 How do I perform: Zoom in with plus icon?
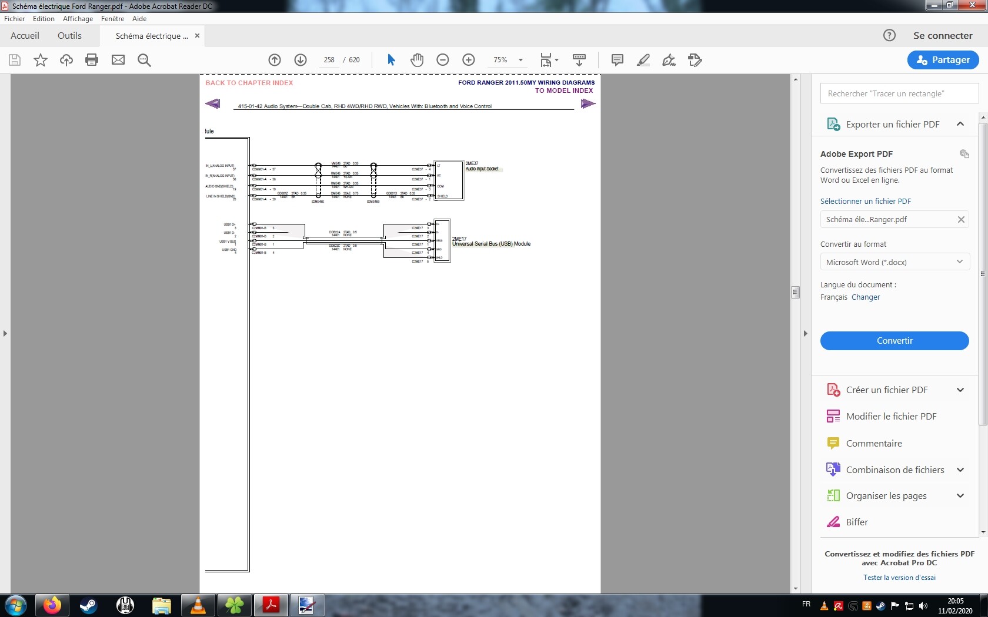click(x=469, y=60)
